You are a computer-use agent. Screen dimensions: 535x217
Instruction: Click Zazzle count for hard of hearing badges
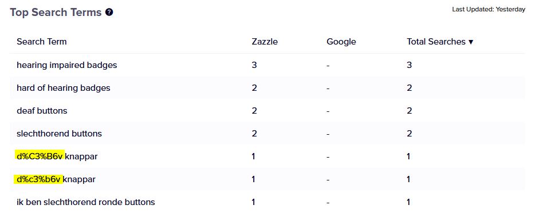[x=254, y=88]
